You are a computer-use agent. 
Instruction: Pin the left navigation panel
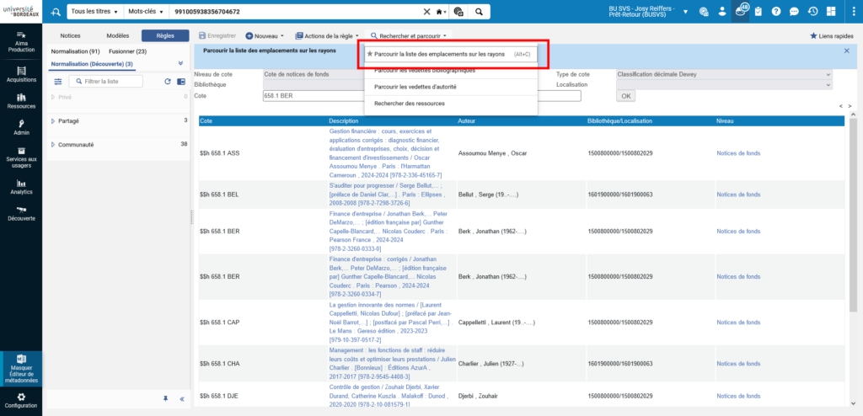pos(166,399)
